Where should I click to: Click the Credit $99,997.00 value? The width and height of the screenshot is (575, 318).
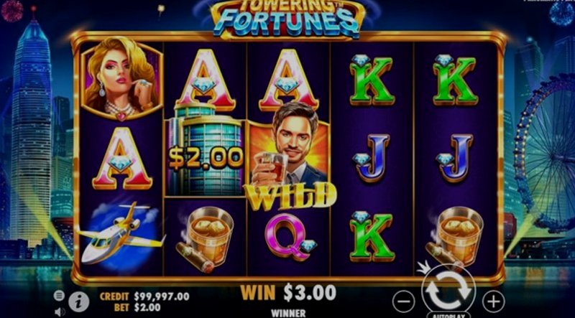(161, 296)
